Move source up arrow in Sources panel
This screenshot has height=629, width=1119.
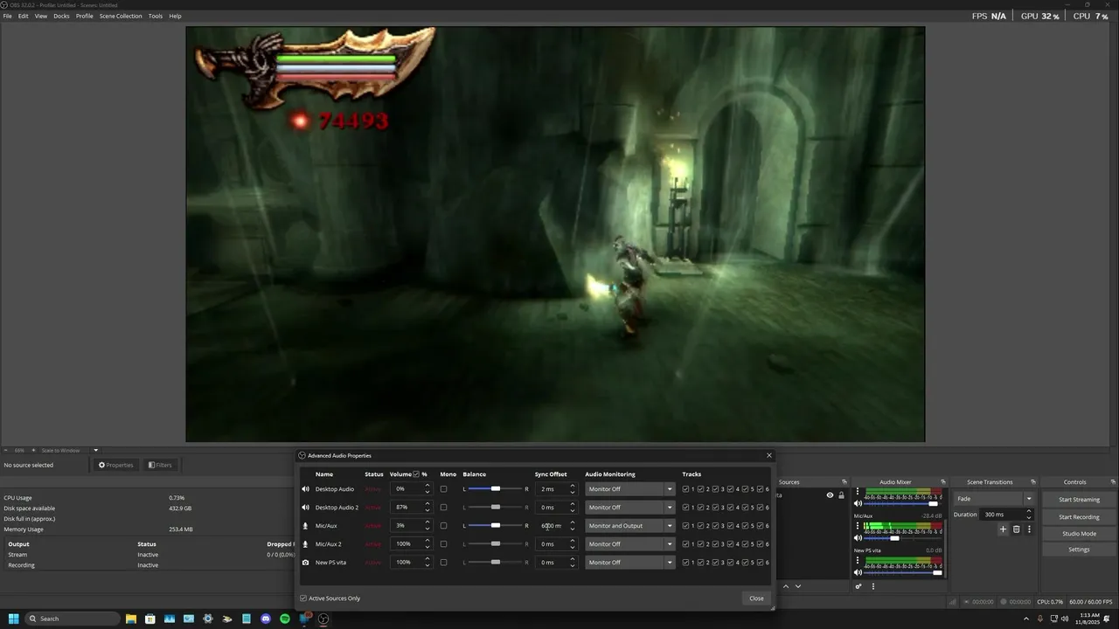(x=786, y=586)
